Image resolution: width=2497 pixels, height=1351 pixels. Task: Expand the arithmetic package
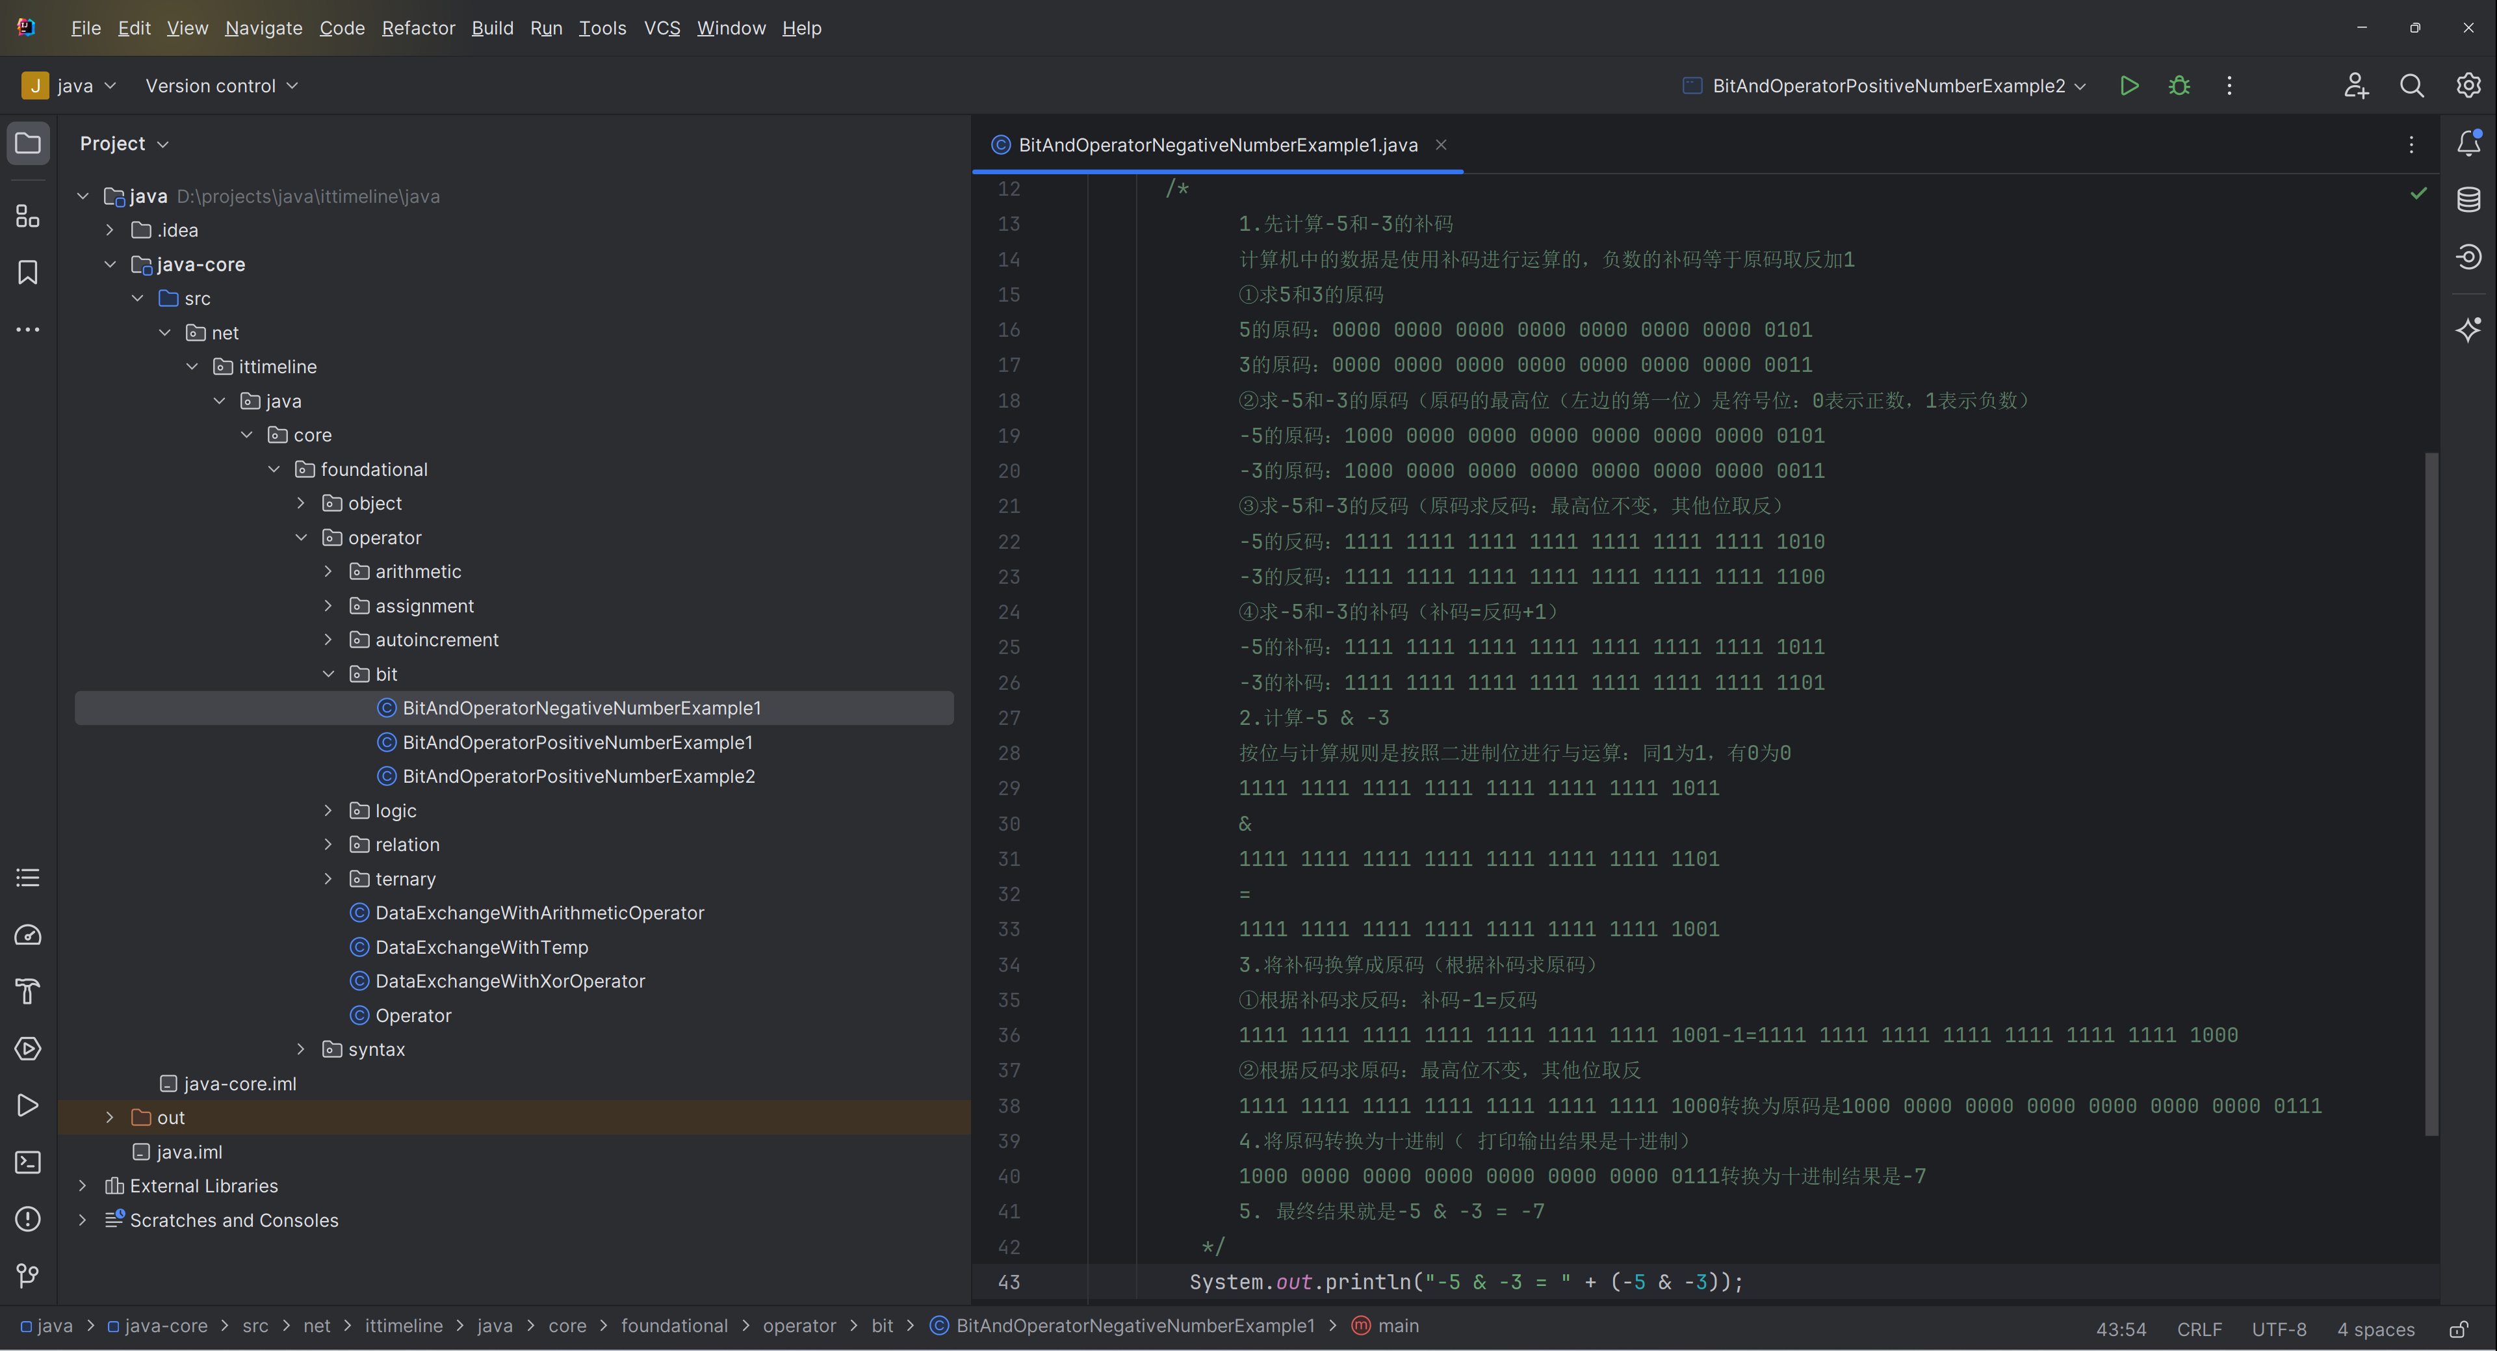(328, 571)
